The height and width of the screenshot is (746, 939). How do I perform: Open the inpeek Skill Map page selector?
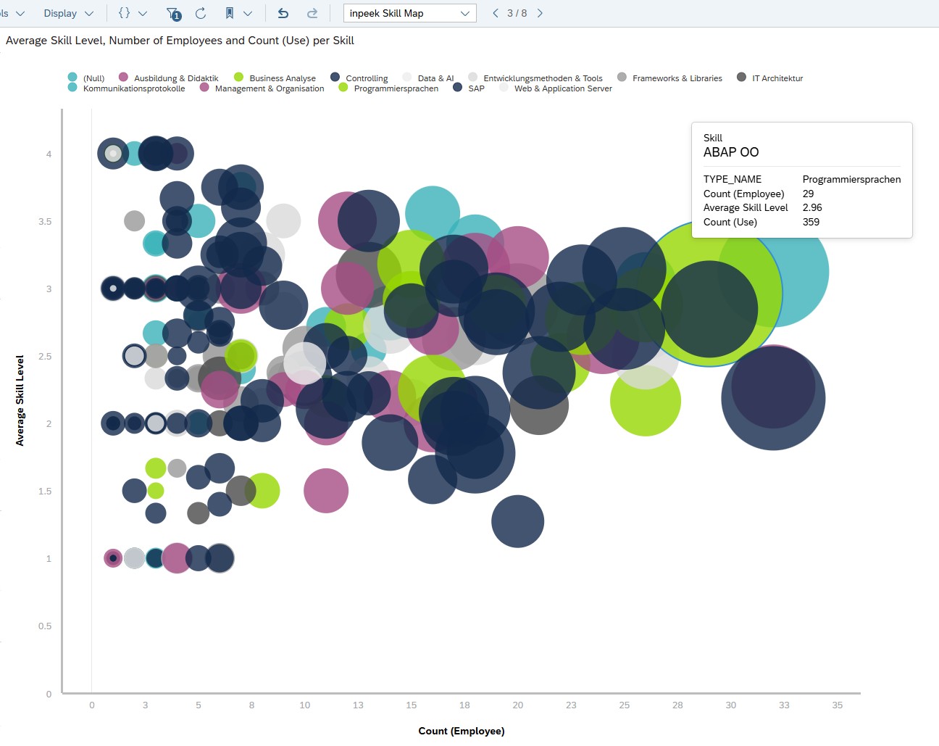pyautogui.click(x=409, y=13)
